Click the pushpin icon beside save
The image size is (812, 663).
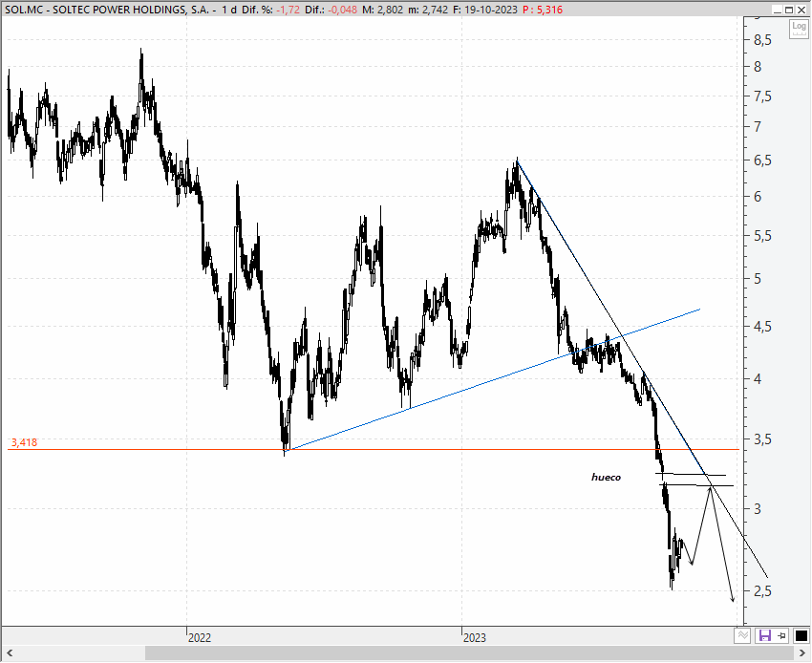(x=782, y=635)
